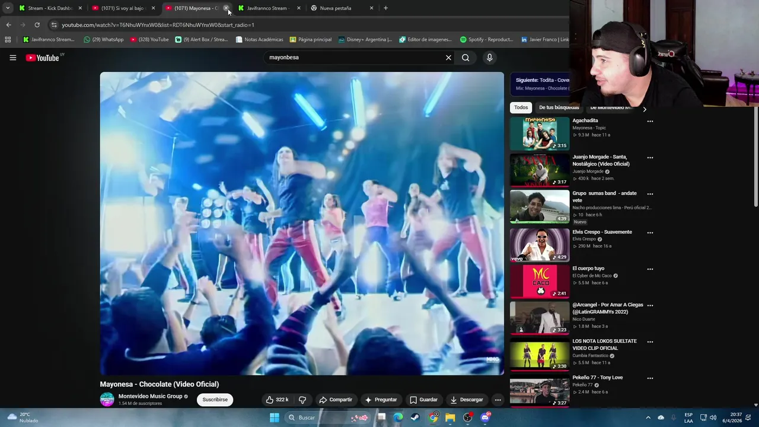
Task: Save the video with Guardar button
Action: (x=423, y=400)
